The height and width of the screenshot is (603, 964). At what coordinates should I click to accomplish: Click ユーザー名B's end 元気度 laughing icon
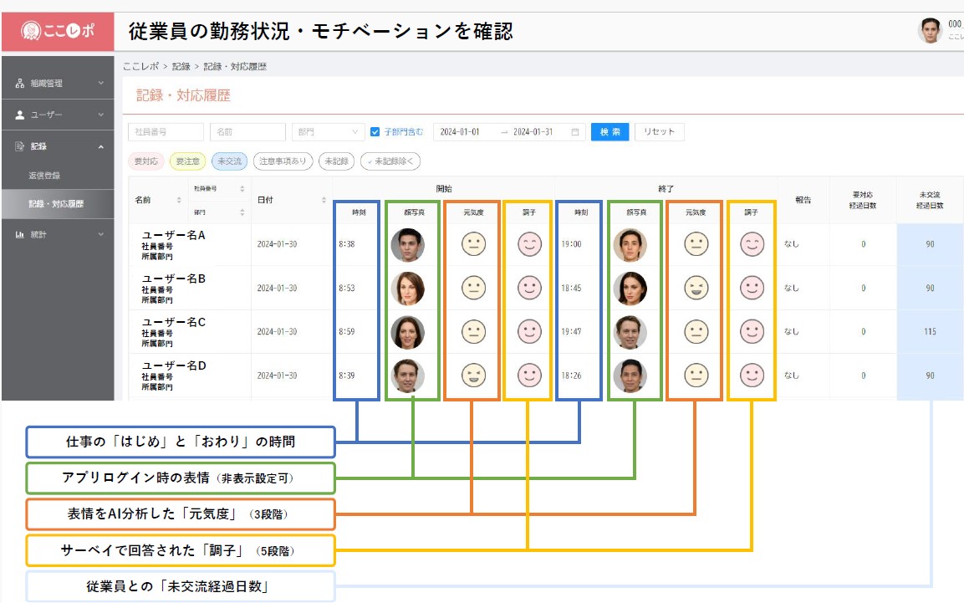(696, 288)
